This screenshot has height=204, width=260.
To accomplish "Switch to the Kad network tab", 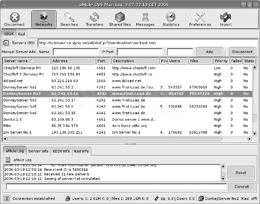I will pos(21,34).
